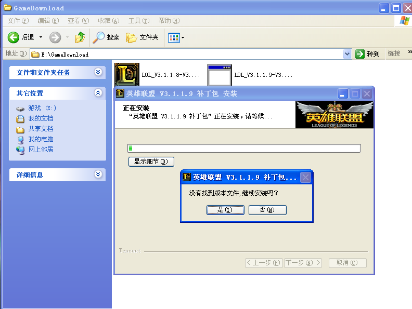
Task: Click the Up folder toolbar icon
Action: [80, 37]
